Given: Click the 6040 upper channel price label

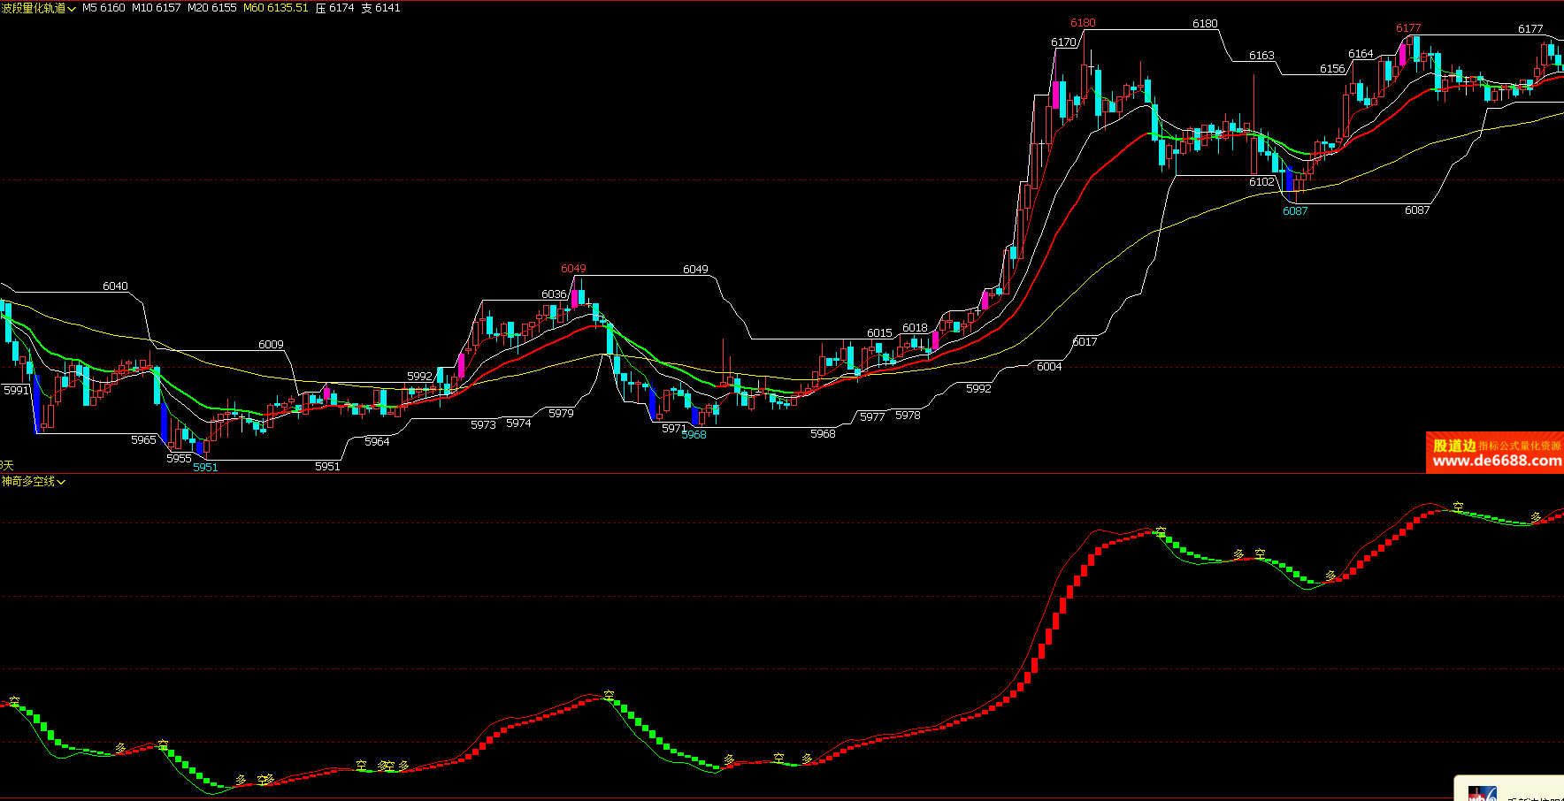Looking at the screenshot, I should [115, 286].
